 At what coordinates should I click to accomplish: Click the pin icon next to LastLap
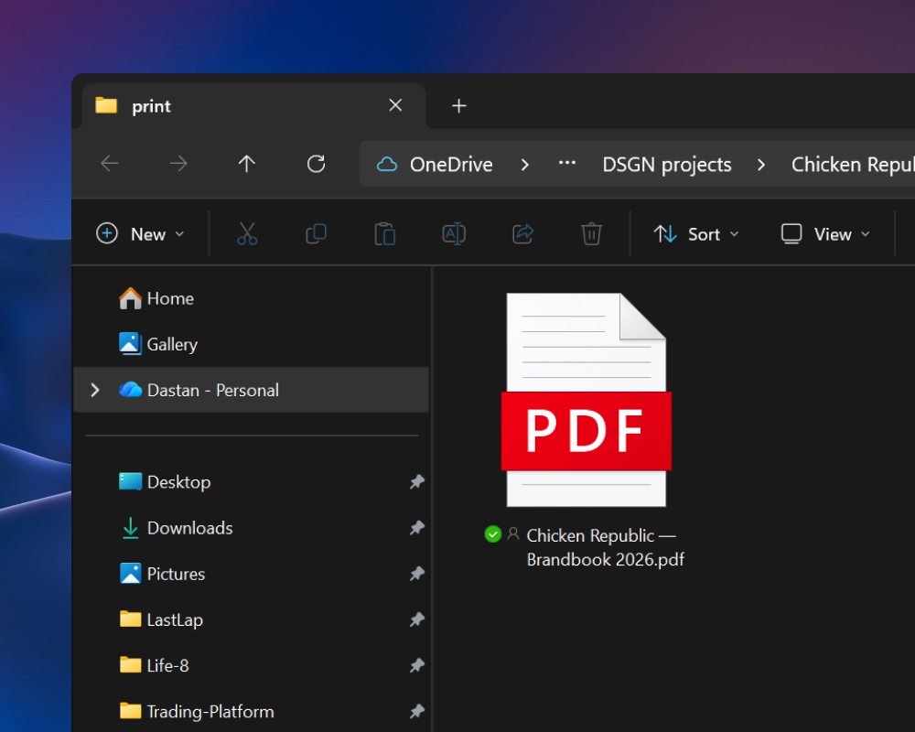pyautogui.click(x=416, y=620)
